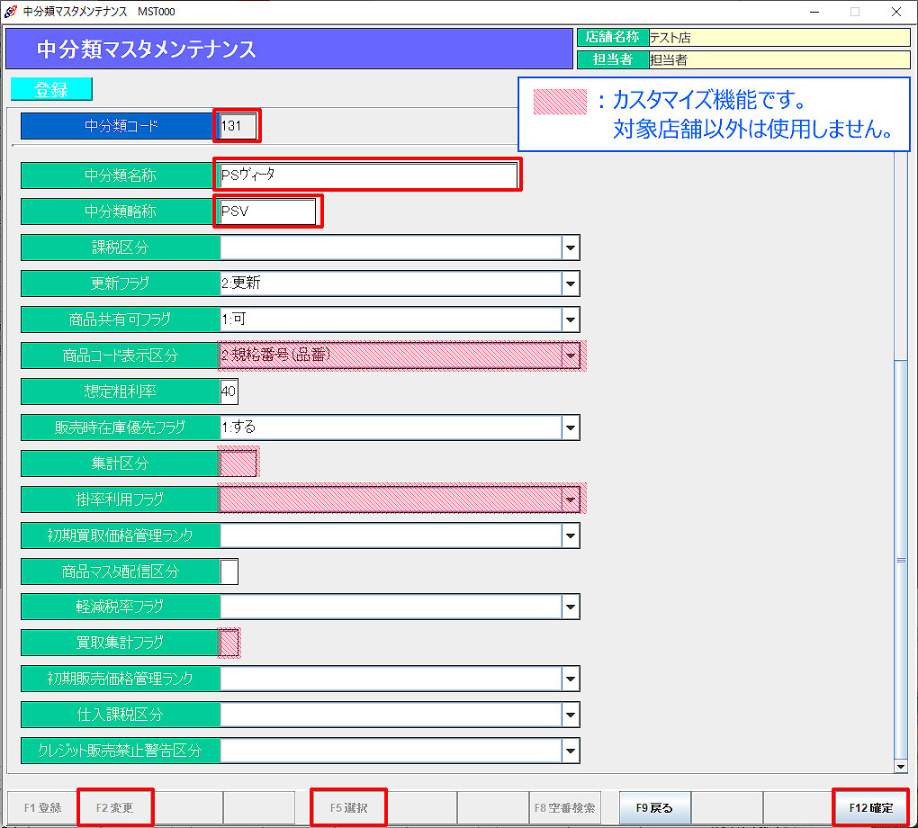Click the 中分類略称 field with PSV

(x=267, y=211)
